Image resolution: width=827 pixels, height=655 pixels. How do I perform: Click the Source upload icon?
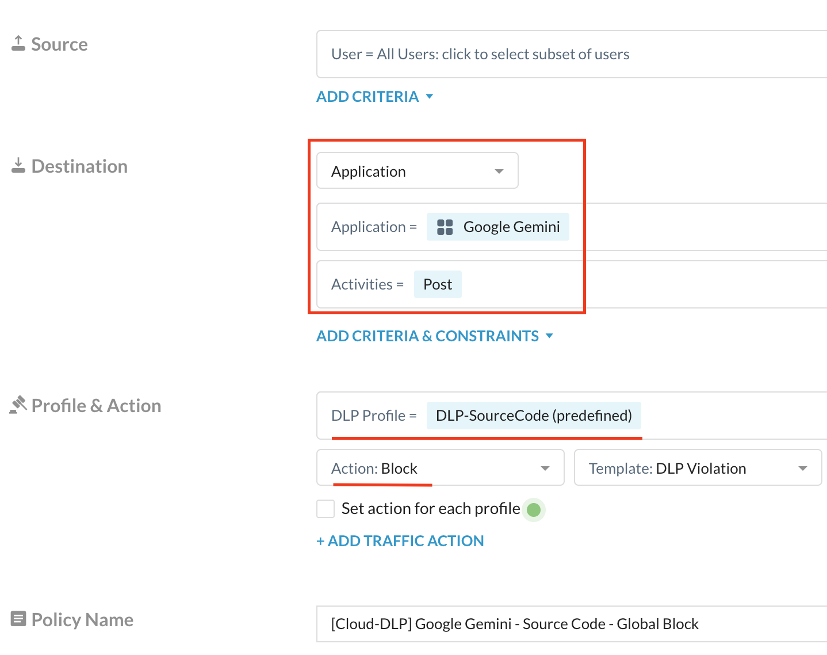point(18,43)
